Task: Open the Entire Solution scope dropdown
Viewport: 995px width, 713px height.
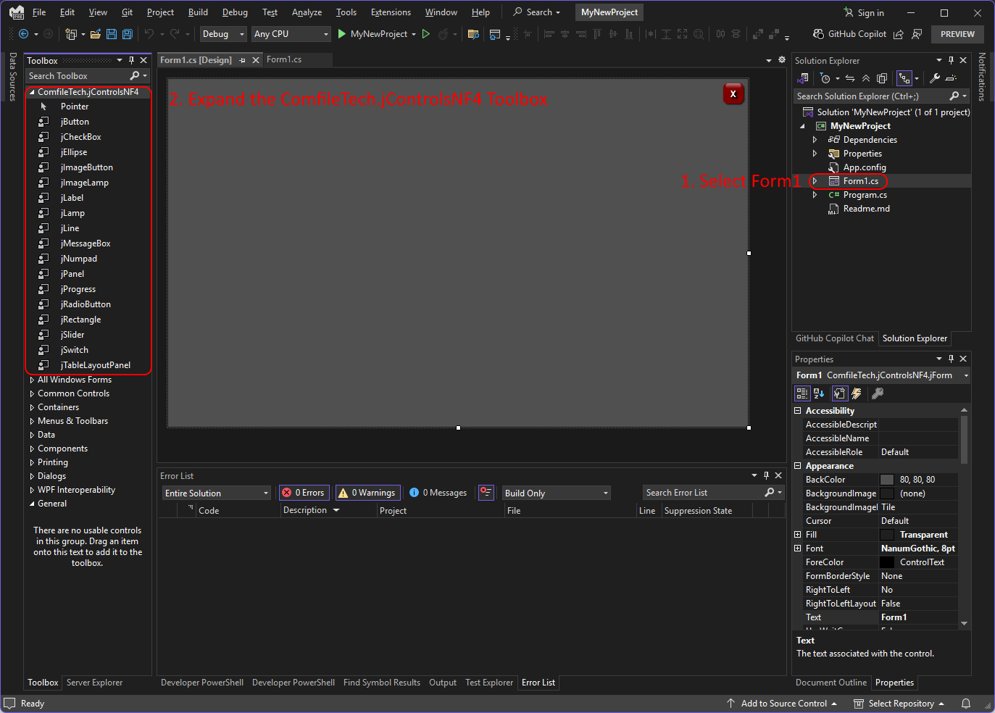Action: tap(216, 493)
